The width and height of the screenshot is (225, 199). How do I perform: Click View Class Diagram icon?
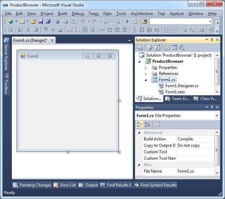tap(182, 47)
